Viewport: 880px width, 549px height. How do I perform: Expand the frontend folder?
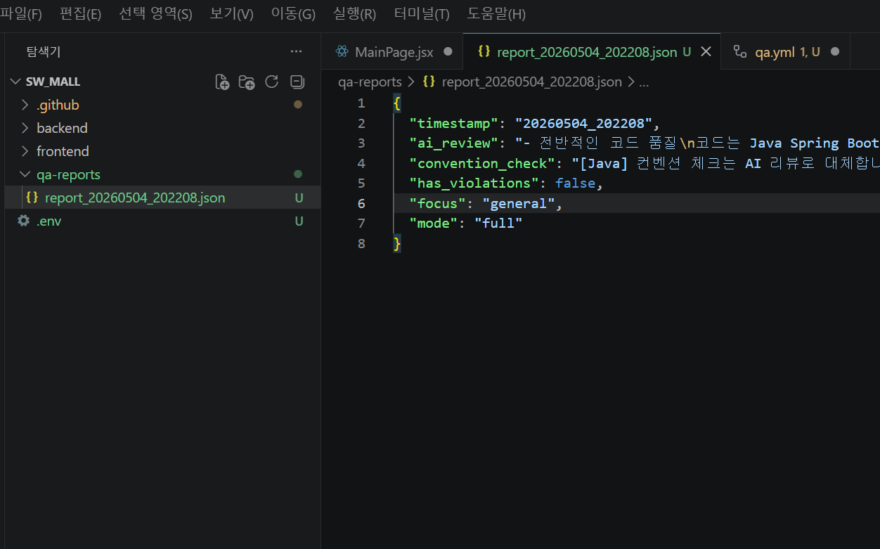(25, 151)
